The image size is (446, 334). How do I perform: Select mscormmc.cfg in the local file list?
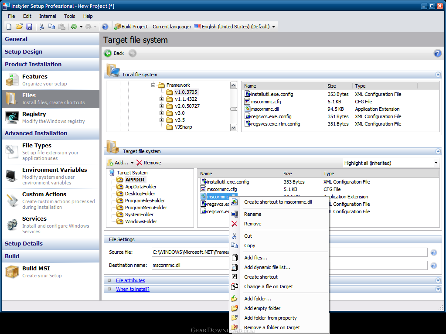[262, 102]
